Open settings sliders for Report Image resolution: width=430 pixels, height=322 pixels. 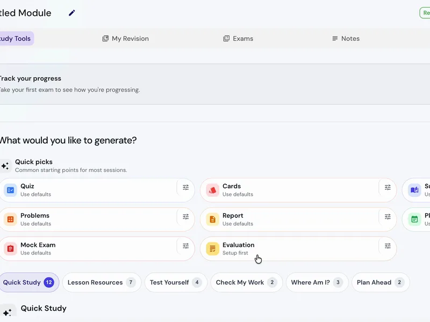tap(388, 217)
